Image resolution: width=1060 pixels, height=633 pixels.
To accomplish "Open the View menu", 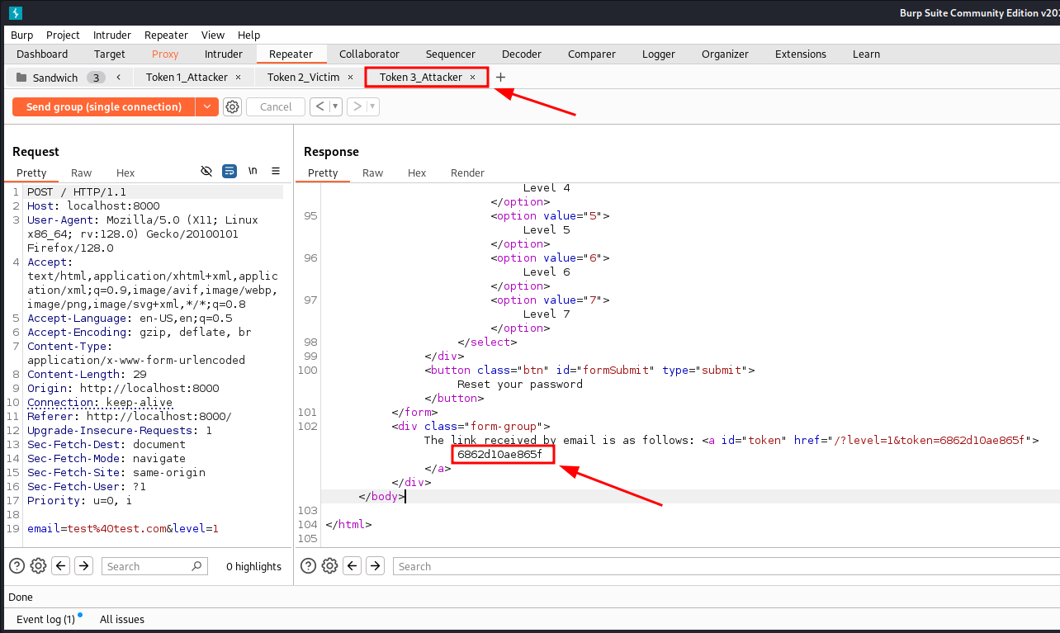I will (x=213, y=35).
